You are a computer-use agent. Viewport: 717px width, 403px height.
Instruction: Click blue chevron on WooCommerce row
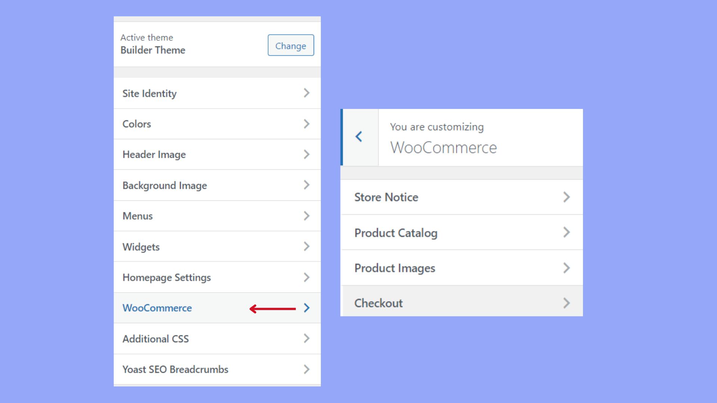click(307, 308)
